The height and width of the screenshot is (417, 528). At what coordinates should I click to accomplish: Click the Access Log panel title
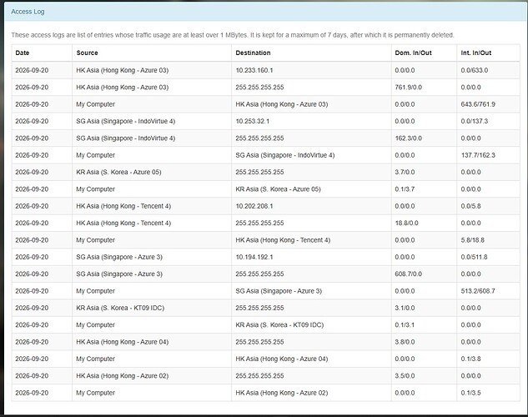[28, 12]
